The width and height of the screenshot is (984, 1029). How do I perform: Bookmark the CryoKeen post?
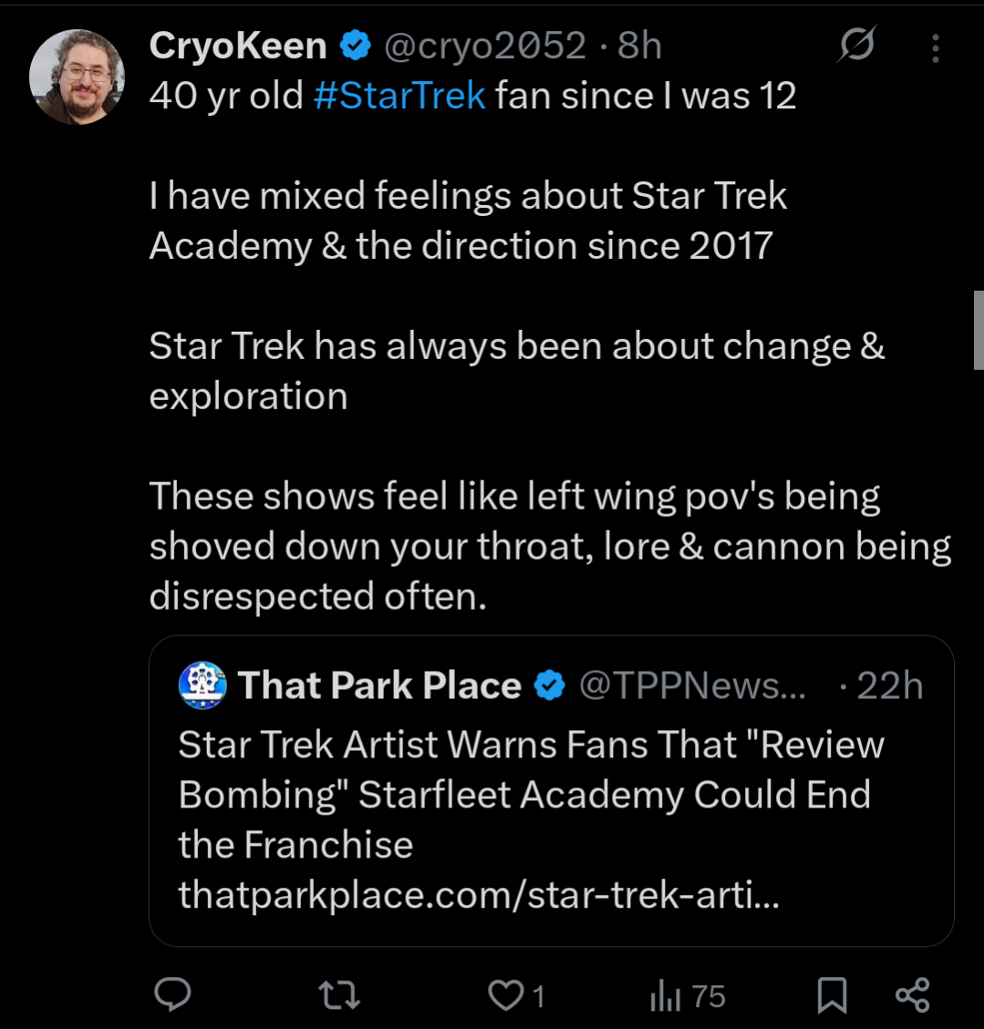tap(832, 995)
